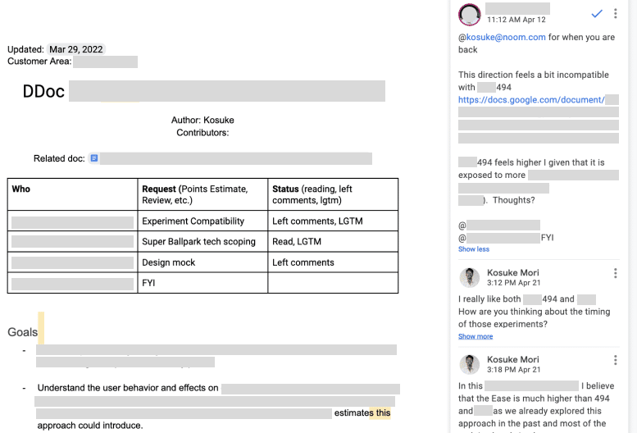Viewport: 637px width, 433px height.
Task: Collapse comment with Show less
Action: coord(474,249)
